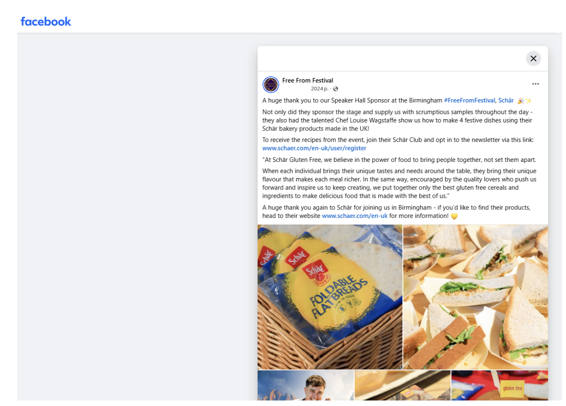Image resolution: width=566 pixels, height=406 pixels.
Task: Click the 2024 post date timestamp
Action: click(x=319, y=89)
